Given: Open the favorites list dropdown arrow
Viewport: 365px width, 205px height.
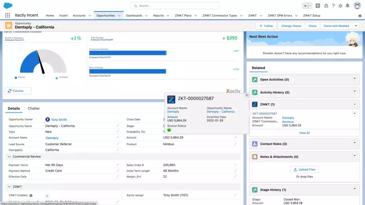Looking at the screenshot, I should (310, 6).
